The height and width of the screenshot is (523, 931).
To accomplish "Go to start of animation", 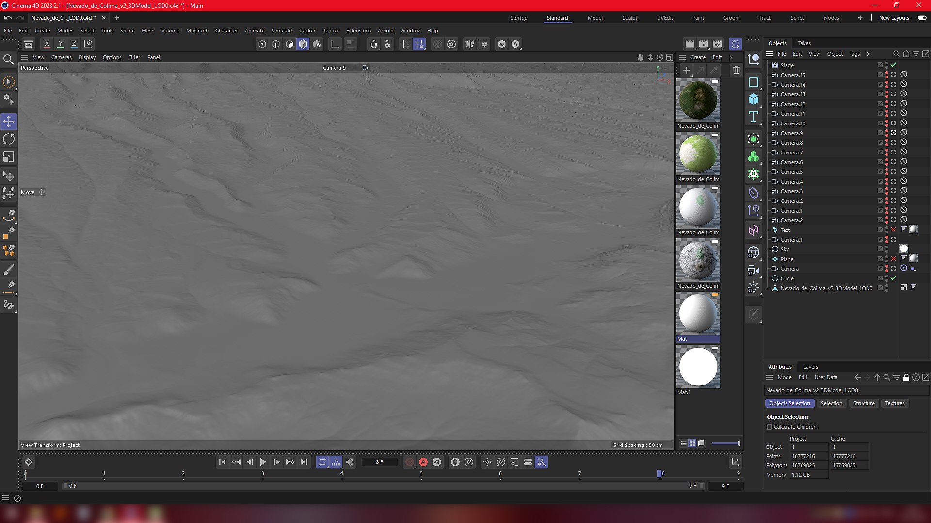I will click(x=222, y=462).
